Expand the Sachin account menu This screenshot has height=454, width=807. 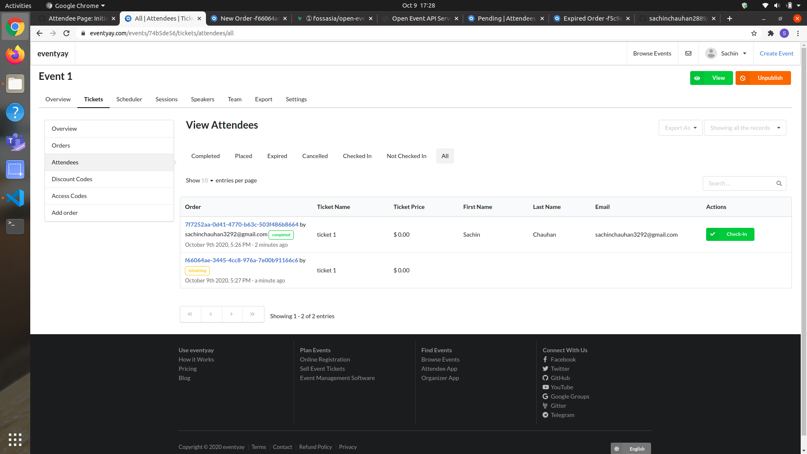tap(726, 53)
